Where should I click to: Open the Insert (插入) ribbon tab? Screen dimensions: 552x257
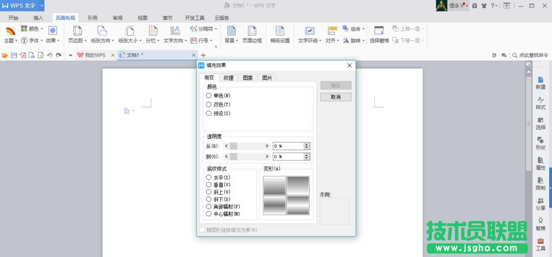click(38, 18)
